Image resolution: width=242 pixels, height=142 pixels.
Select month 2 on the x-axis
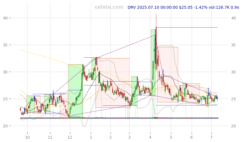(110, 137)
